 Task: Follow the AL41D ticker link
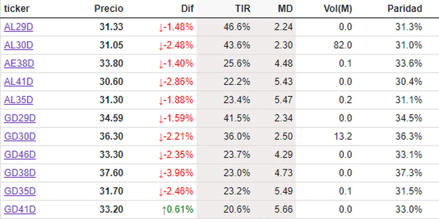tap(19, 82)
